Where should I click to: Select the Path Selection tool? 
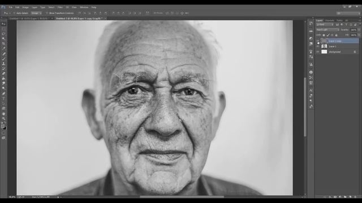point(4,104)
